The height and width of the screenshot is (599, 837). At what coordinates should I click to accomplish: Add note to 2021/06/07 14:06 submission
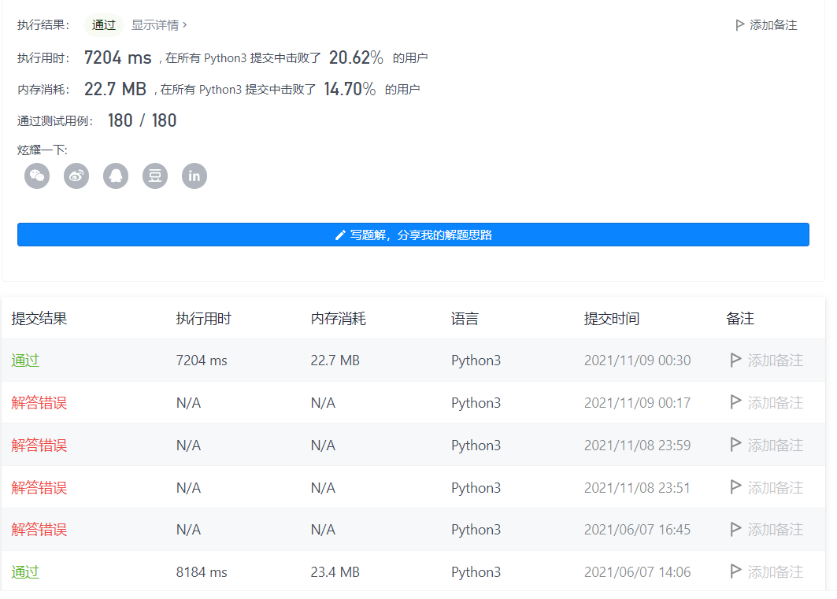[767, 572]
